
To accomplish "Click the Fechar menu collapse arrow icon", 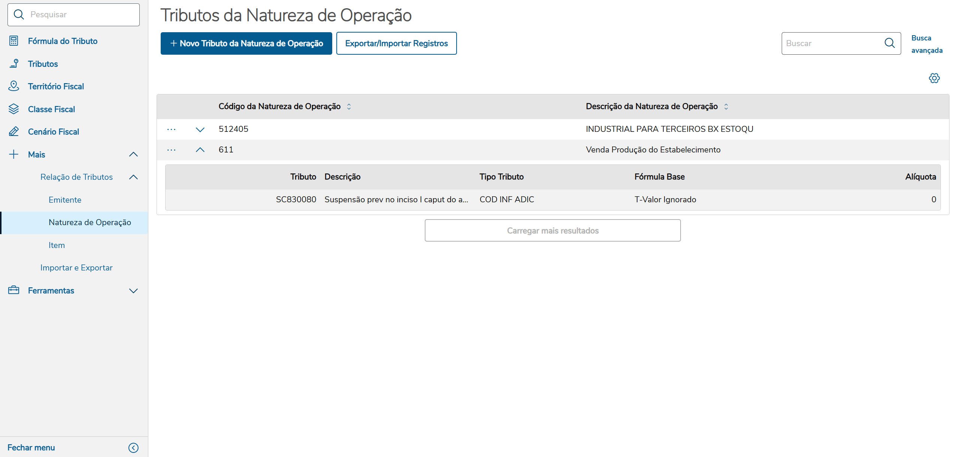I will (x=133, y=448).
